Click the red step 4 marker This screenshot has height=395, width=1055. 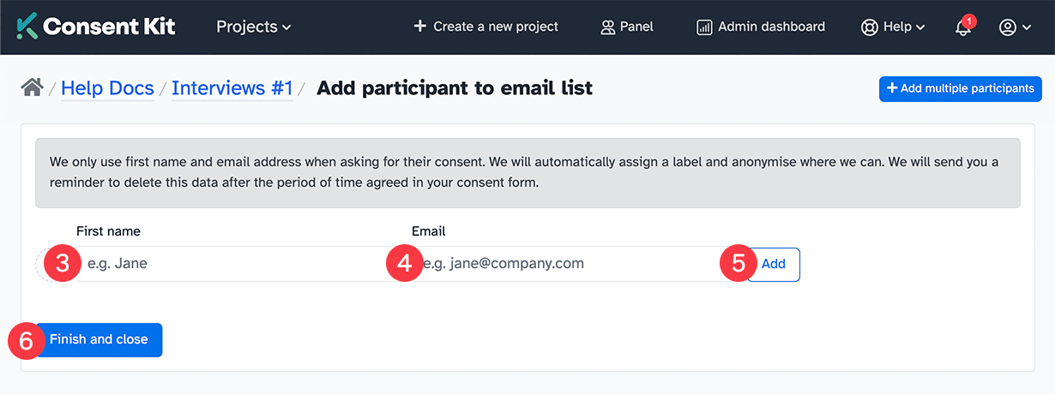pos(402,264)
